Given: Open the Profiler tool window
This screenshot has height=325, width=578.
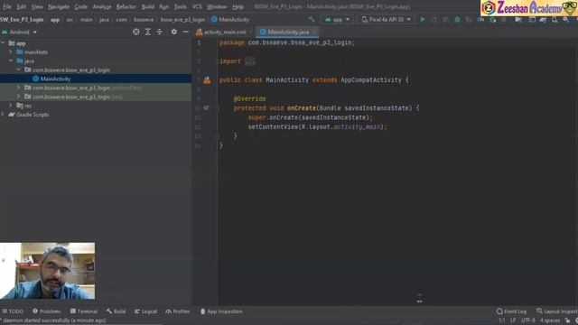Looking at the screenshot, I should (178, 311).
